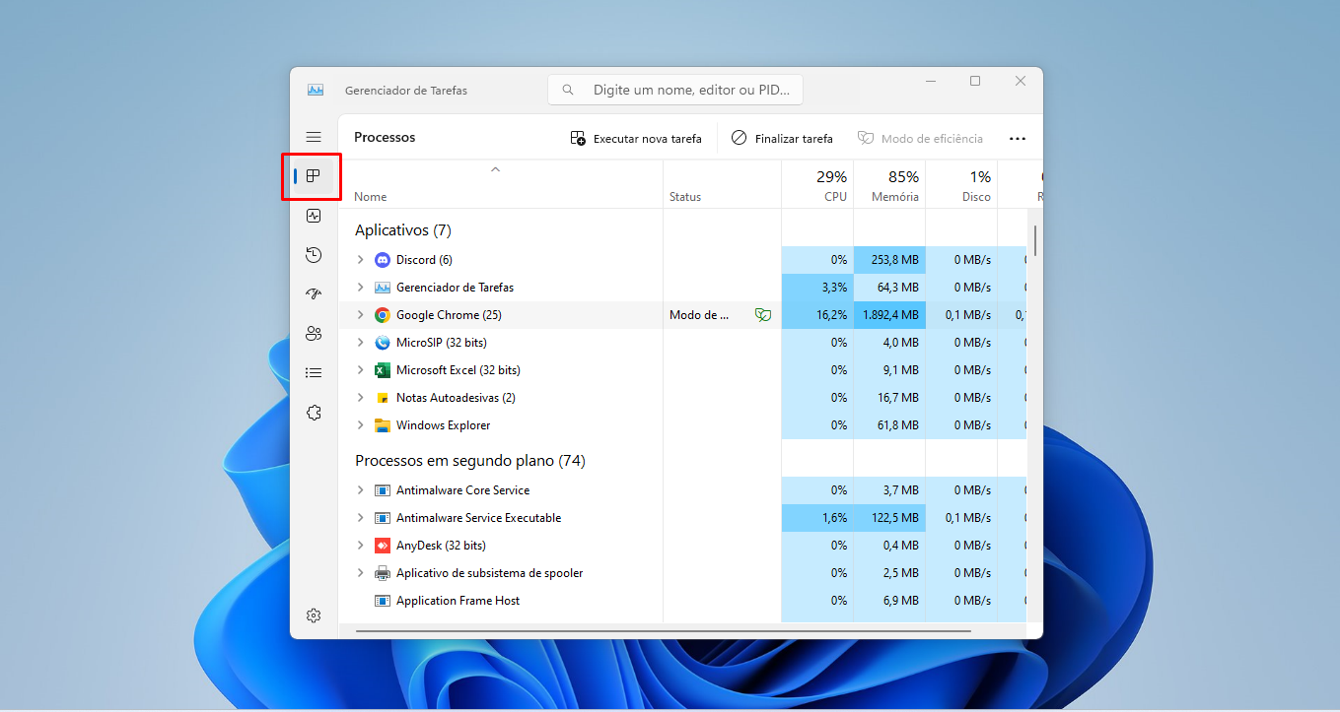Open the Services puzzle sidebar icon
1340x712 pixels.
click(x=314, y=413)
